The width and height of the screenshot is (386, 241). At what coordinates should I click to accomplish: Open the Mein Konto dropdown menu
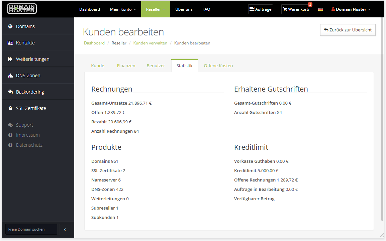point(123,9)
